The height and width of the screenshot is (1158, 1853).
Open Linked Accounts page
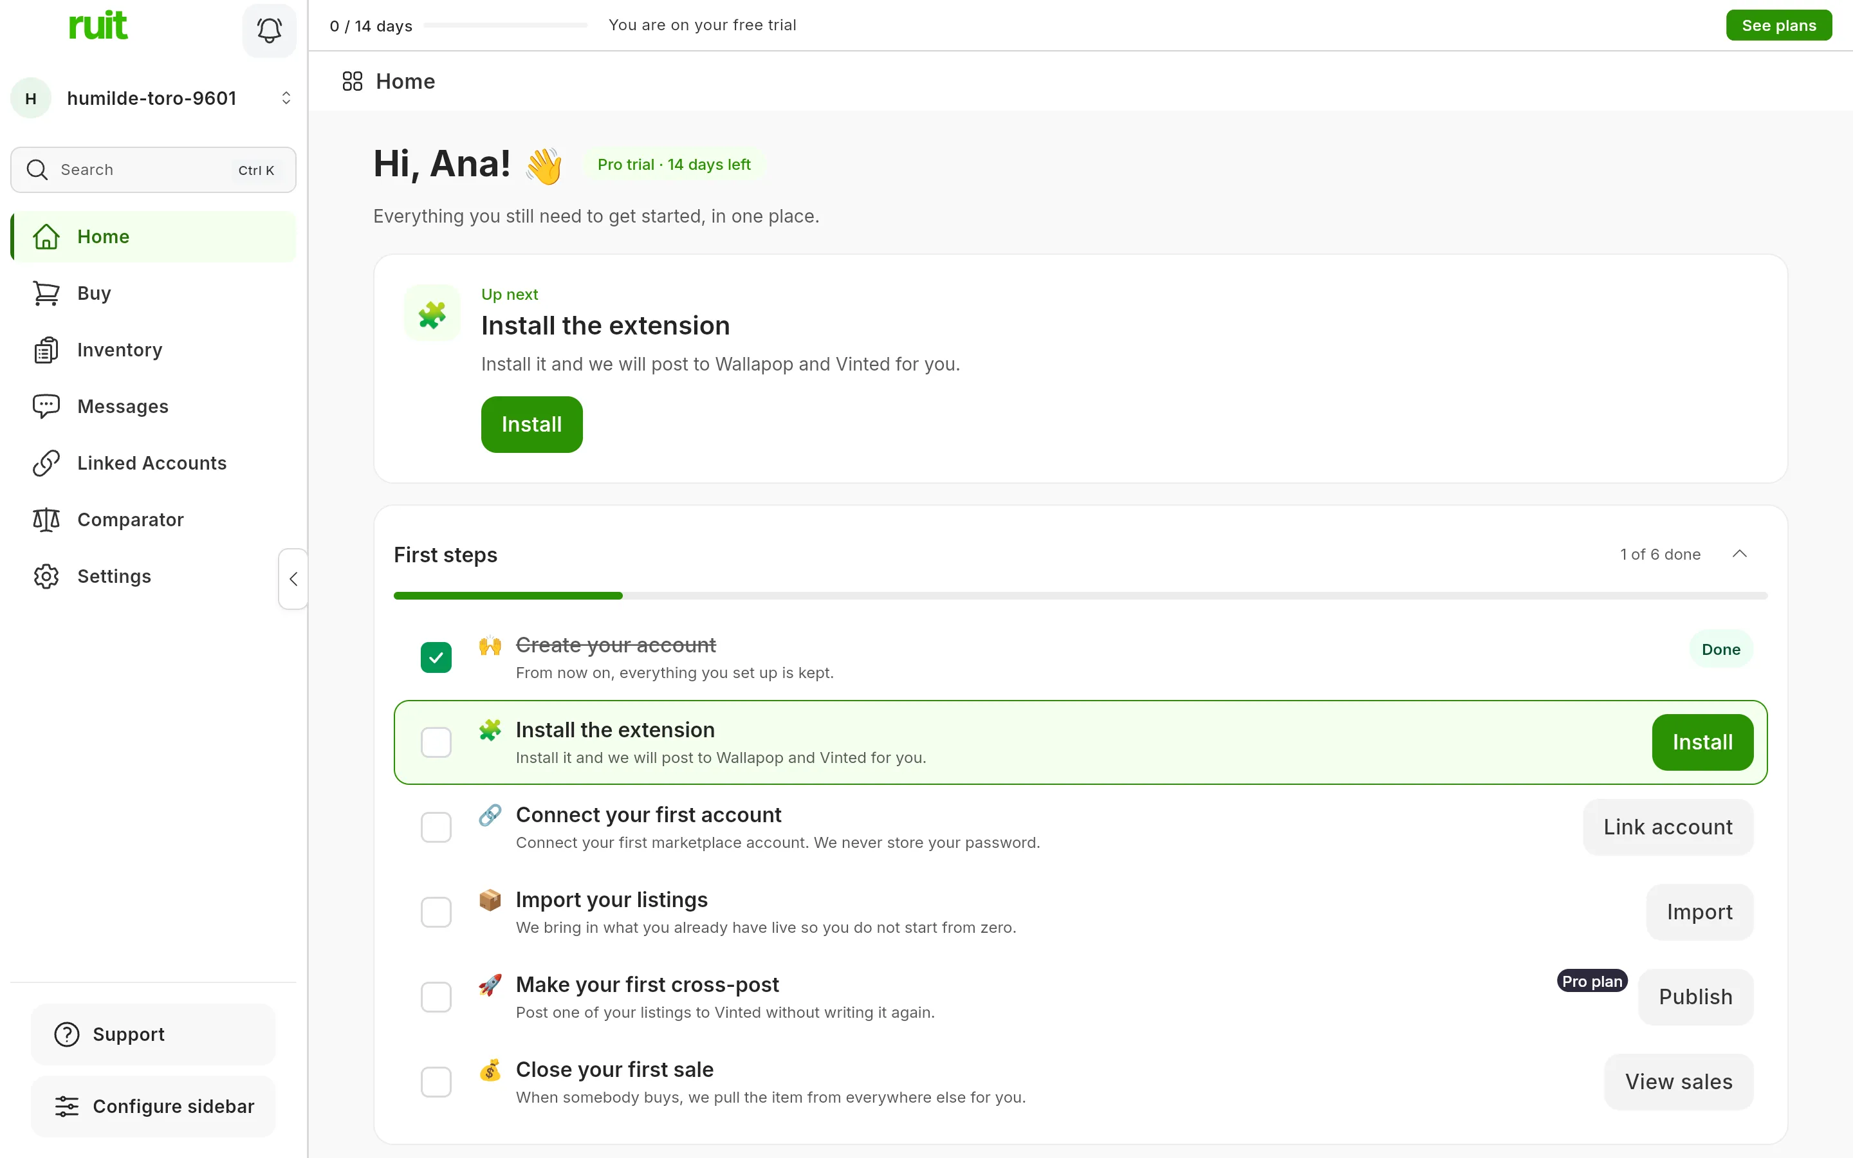[153, 463]
